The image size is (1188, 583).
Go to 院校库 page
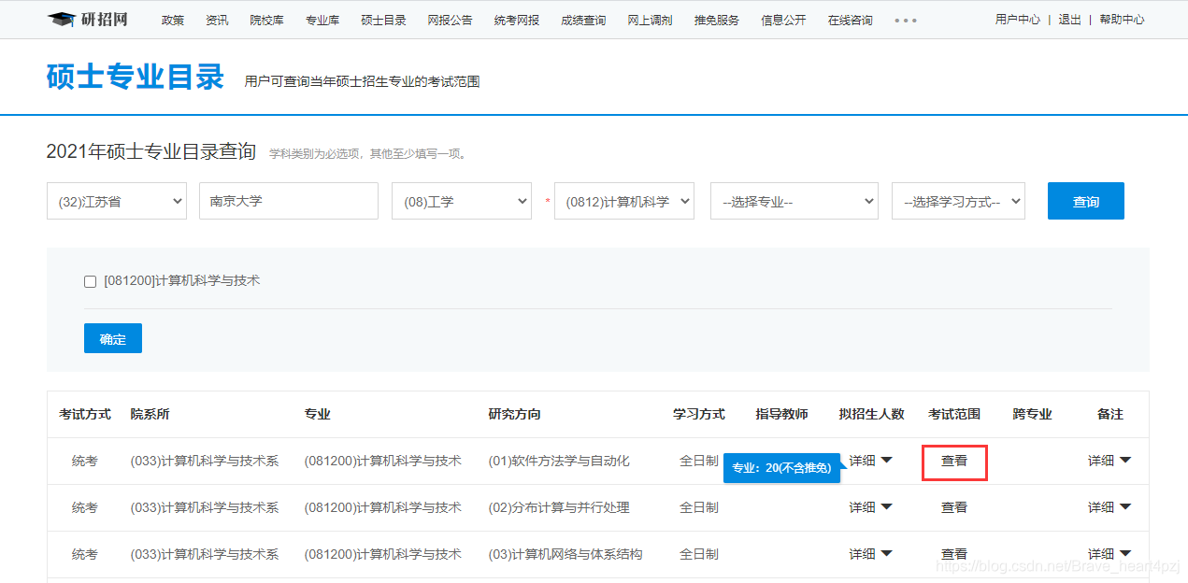point(266,20)
